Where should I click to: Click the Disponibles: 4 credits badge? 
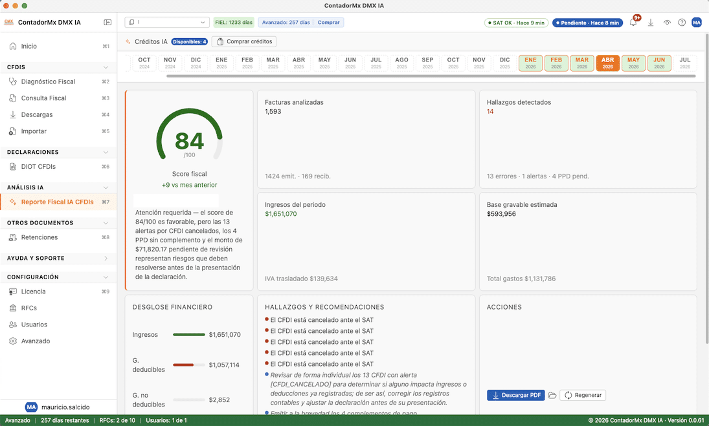click(x=190, y=41)
